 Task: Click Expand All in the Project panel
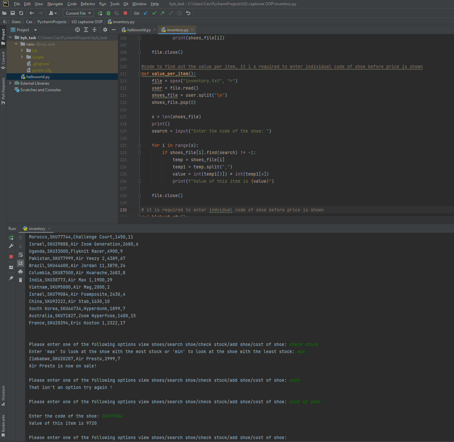[x=86, y=30]
